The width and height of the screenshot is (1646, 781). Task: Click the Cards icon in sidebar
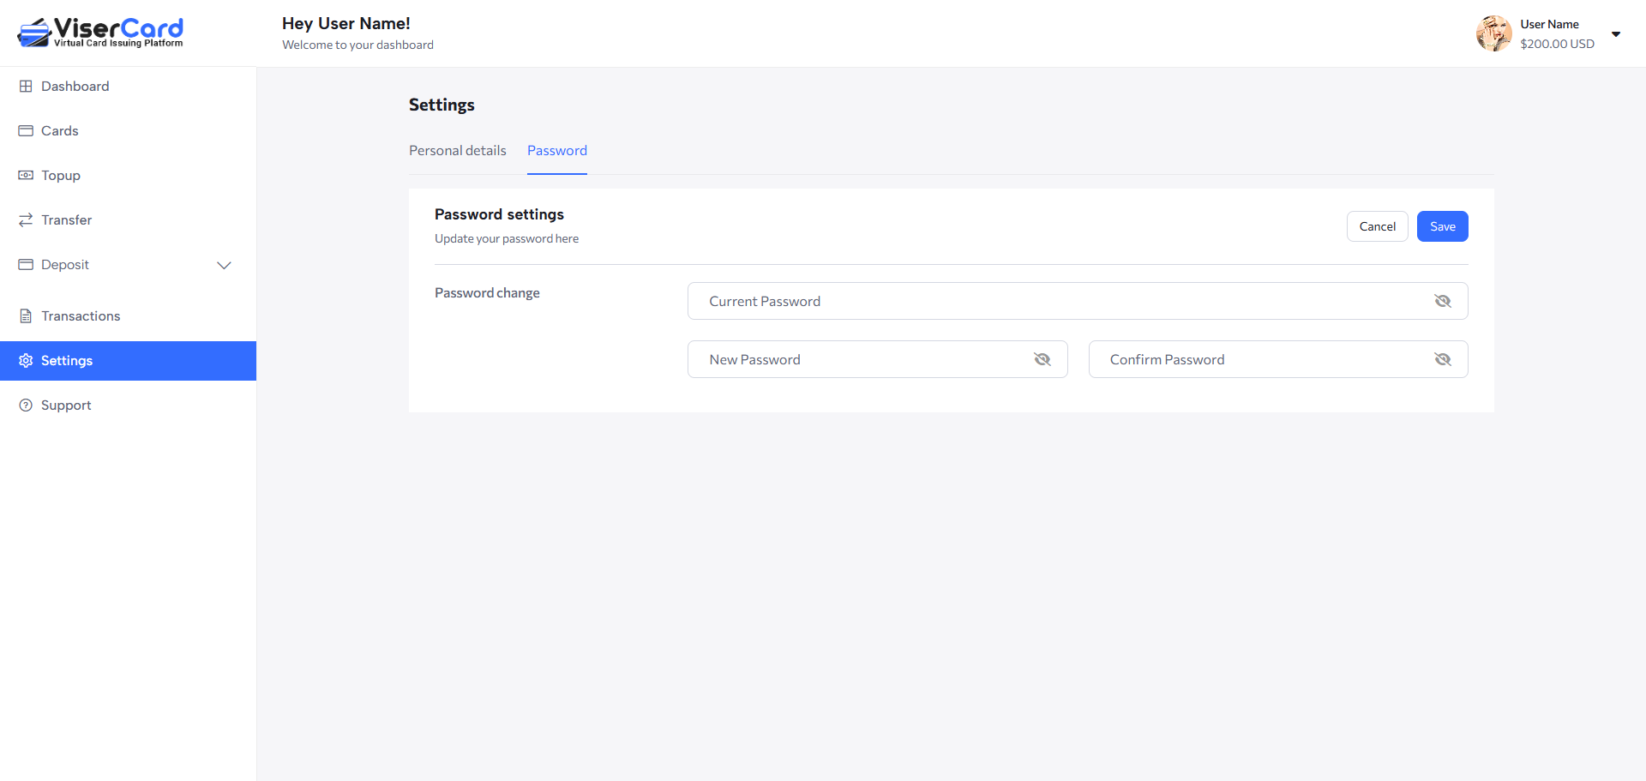26,131
